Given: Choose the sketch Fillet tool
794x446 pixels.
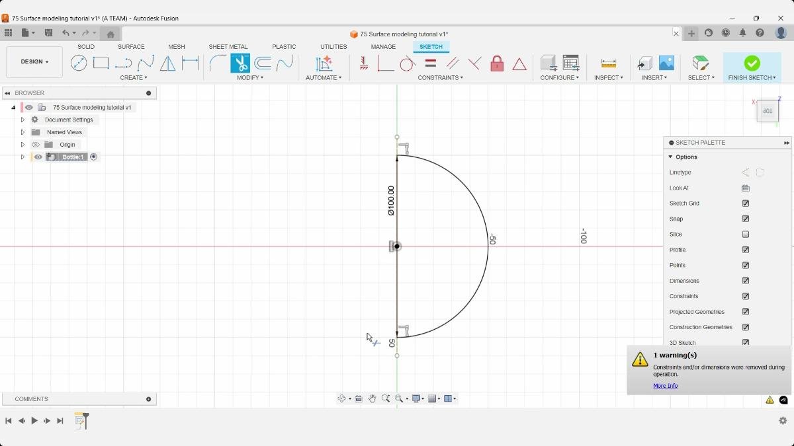Looking at the screenshot, I should coord(218,63).
